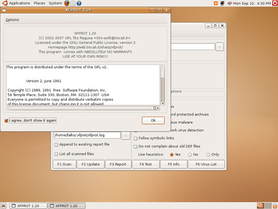The image size is (278, 209).
Task: Click the Ubuntu logo in the top panel
Action: pyautogui.click(x=5, y=3)
